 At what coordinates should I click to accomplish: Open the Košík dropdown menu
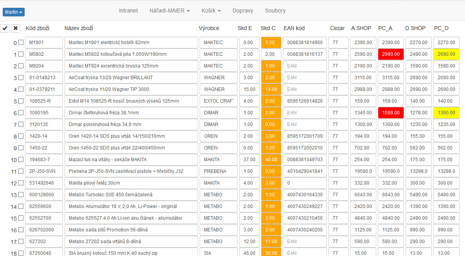pyautogui.click(x=211, y=11)
